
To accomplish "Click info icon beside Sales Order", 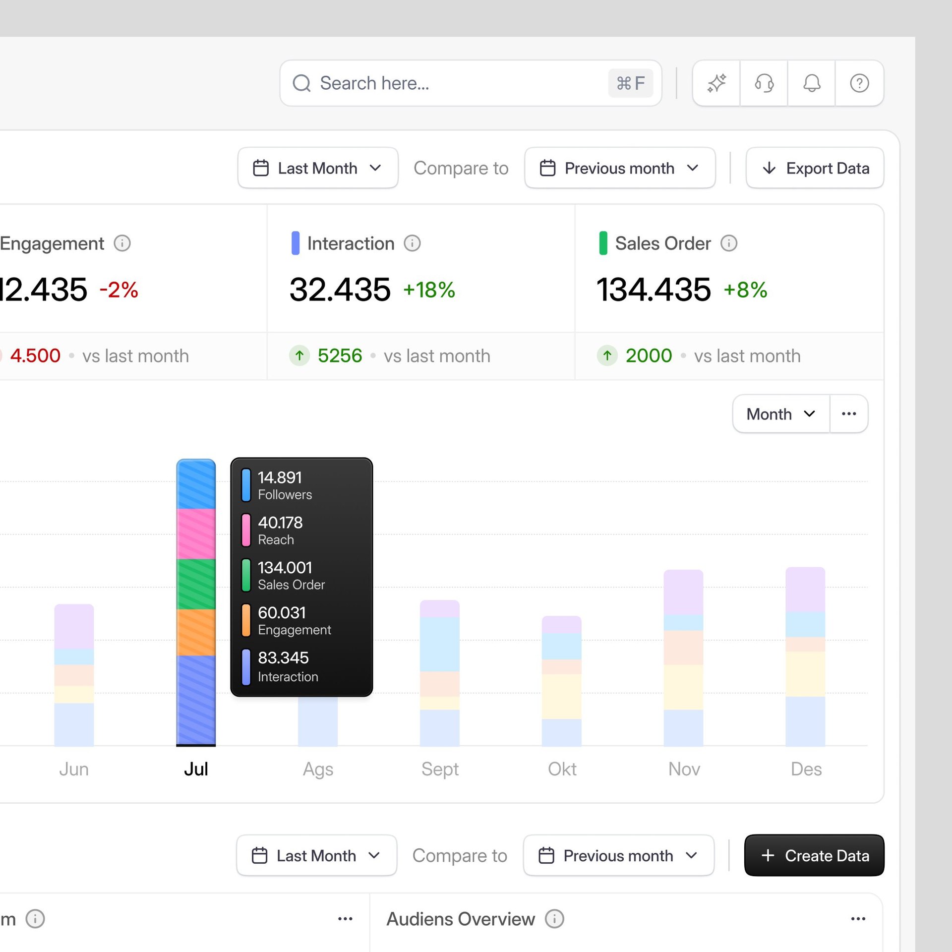I will (728, 243).
